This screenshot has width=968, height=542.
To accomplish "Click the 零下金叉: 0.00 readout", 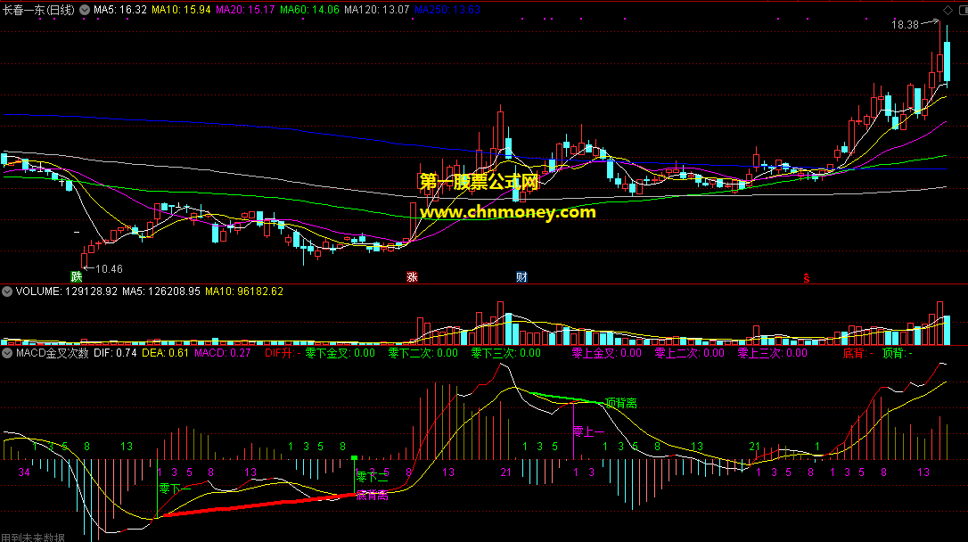I will point(340,353).
